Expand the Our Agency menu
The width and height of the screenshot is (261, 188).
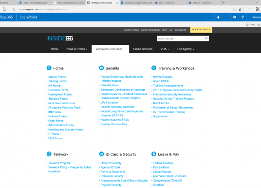pyautogui.click(x=186, y=49)
